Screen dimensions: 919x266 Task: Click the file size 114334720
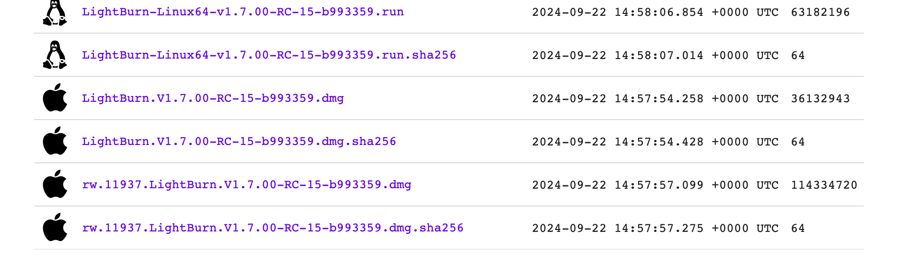click(824, 185)
